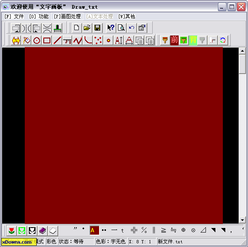Activate the What's This help pointer
Screen dimensions: 248x247
point(111,28)
